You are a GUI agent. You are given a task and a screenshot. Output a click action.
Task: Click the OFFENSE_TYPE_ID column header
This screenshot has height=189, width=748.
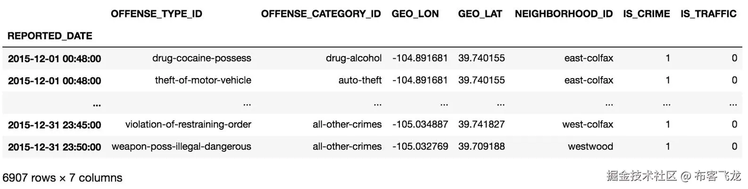coord(156,14)
